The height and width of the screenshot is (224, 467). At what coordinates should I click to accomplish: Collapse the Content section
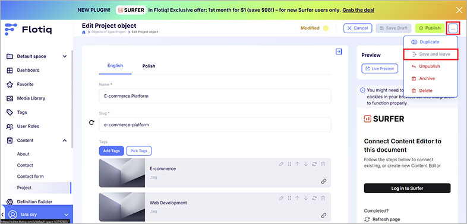pos(65,140)
